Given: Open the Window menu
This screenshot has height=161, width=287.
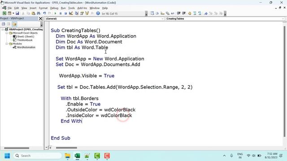Looking at the screenshot, I should [95, 8].
